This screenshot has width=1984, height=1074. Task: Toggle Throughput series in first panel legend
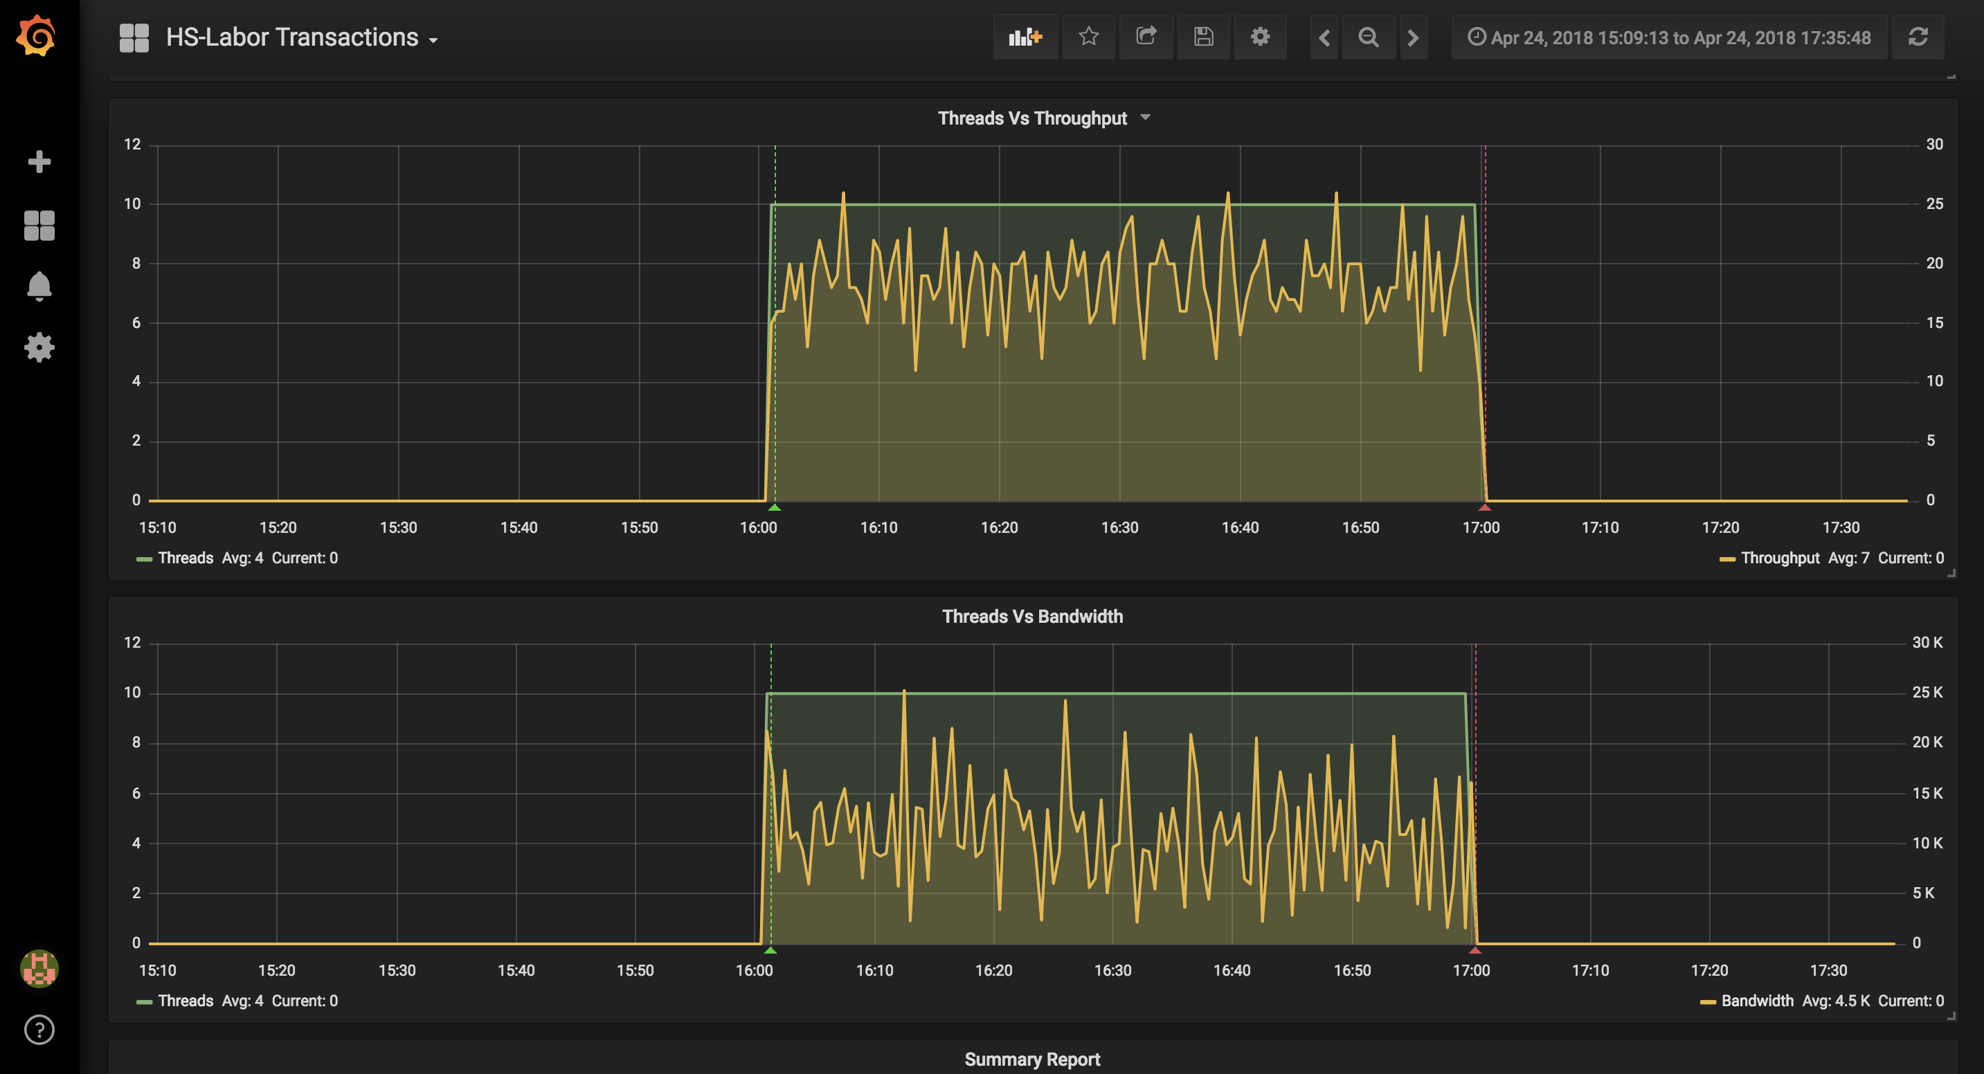tap(1779, 558)
